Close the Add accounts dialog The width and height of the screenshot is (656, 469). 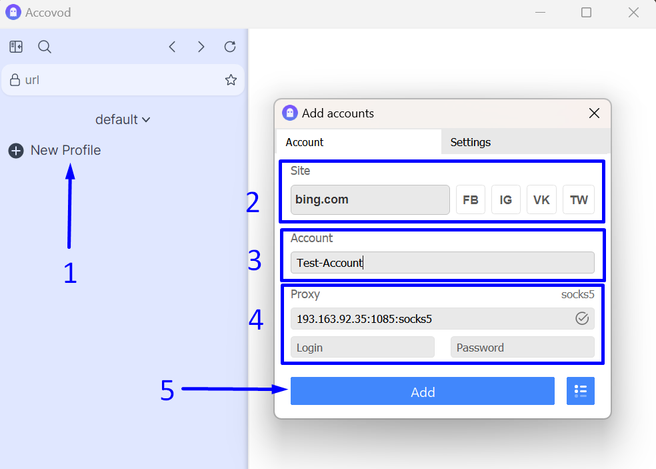click(594, 113)
